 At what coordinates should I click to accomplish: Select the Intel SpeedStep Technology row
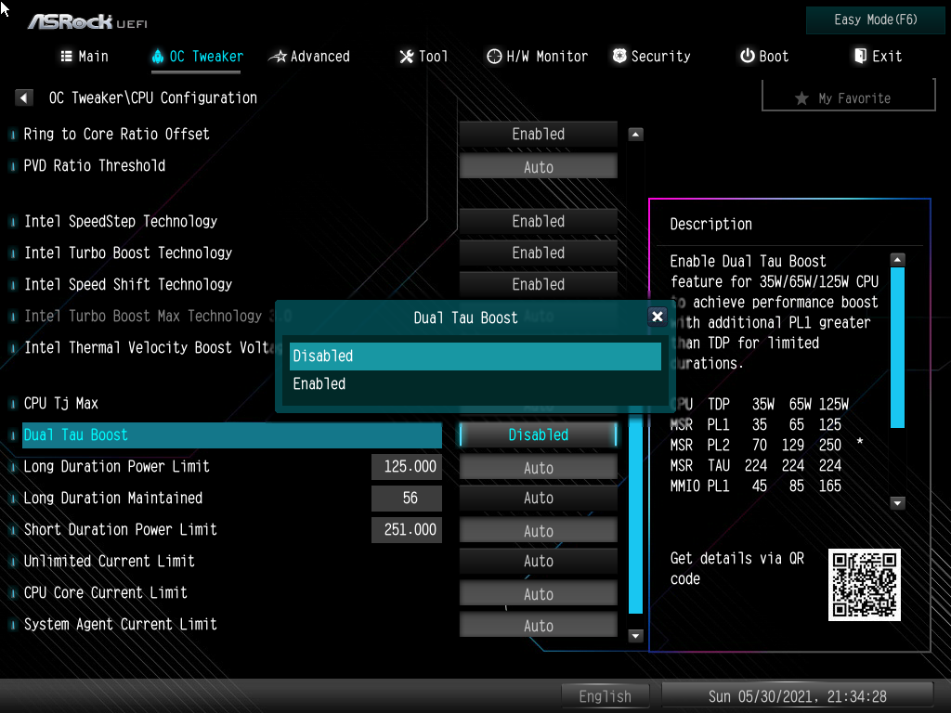120,221
